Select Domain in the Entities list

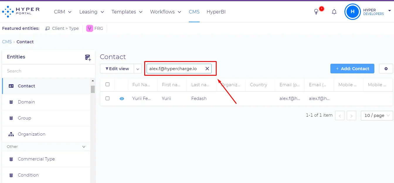46,102
